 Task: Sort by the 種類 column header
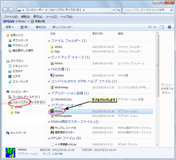pos(120,34)
